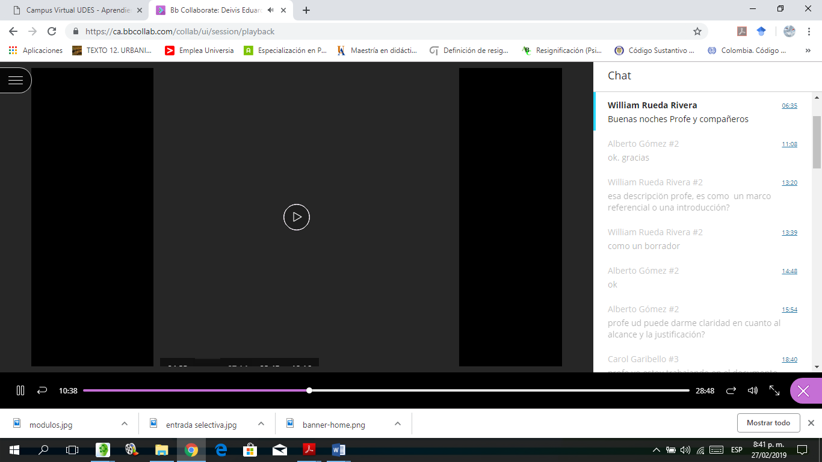Expand options for entrada selectiva.jpg download
Screen dimensions: 822x462
[261, 423]
